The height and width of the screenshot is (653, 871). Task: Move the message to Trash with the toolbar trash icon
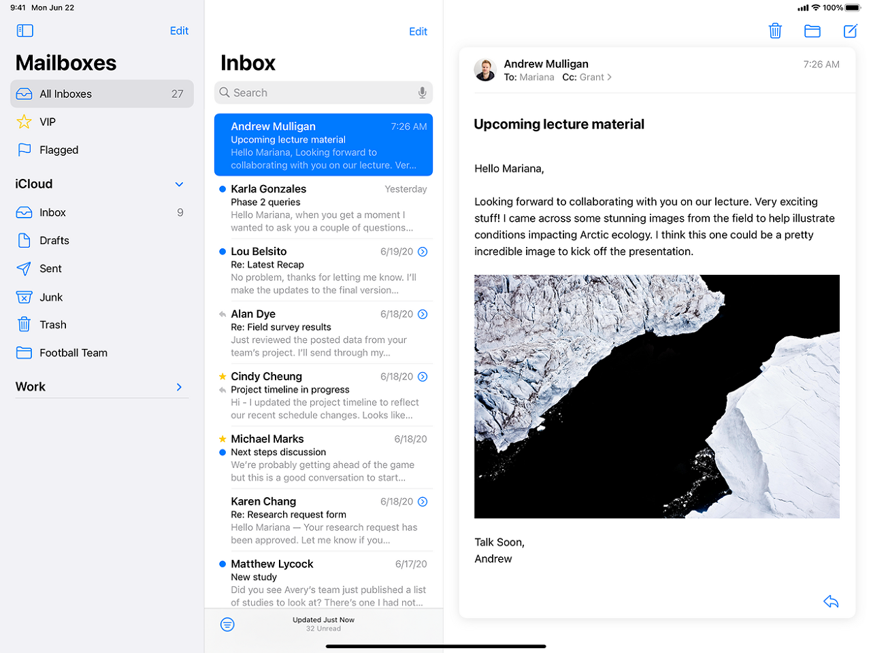pos(775,31)
